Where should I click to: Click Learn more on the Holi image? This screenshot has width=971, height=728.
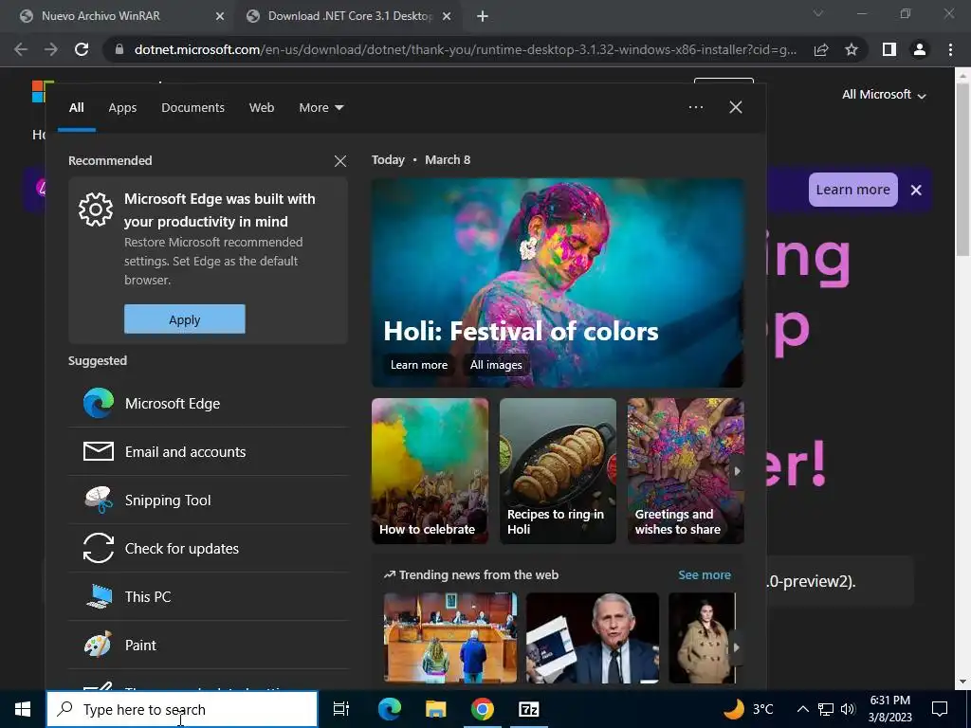(x=418, y=365)
